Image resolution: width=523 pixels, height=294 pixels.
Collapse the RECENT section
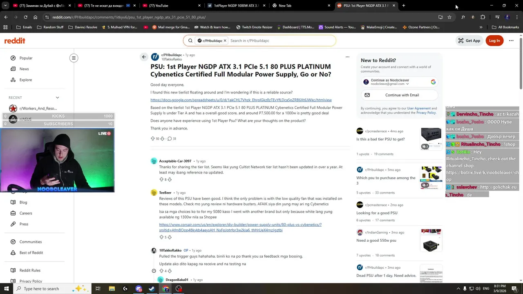(x=57, y=98)
